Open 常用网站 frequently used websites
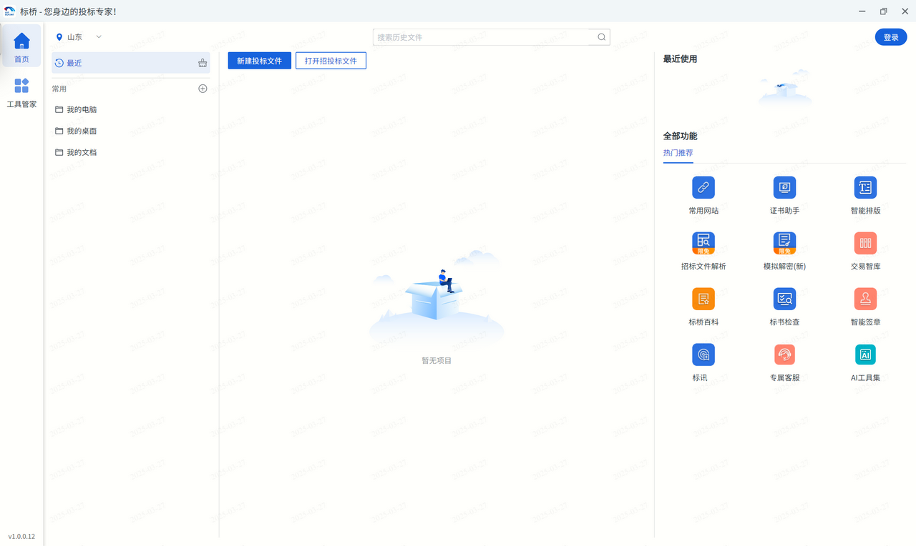 [703, 194]
